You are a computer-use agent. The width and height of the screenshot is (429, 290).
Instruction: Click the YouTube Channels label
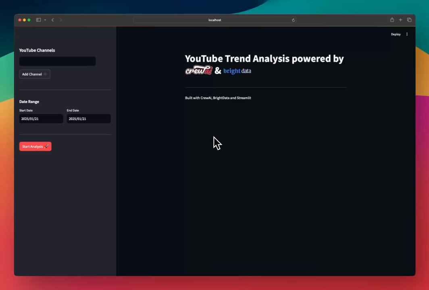tap(37, 50)
